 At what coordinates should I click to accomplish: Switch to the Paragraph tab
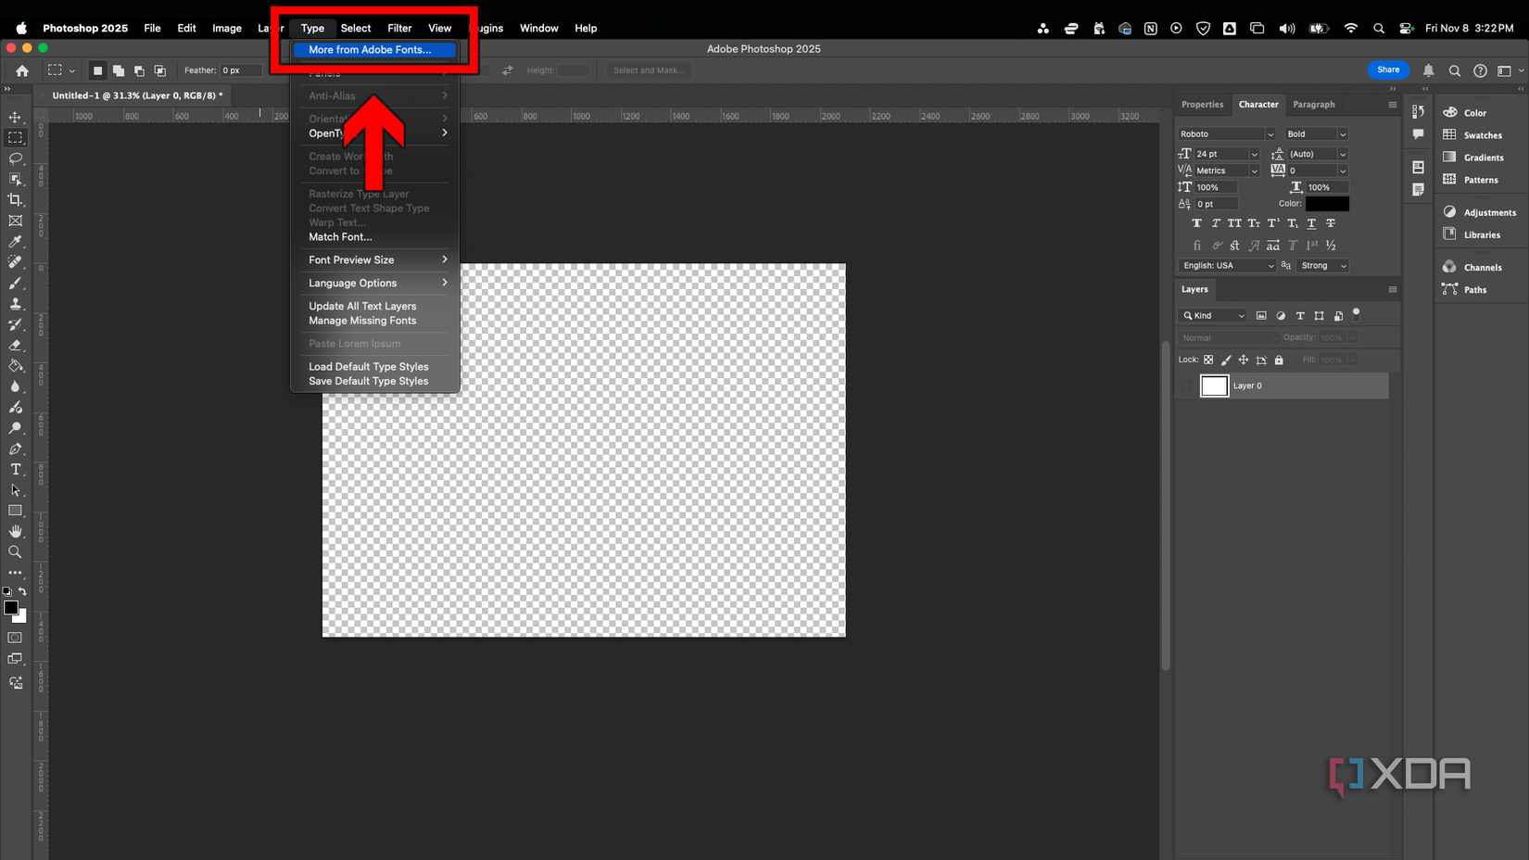point(1313,104)
